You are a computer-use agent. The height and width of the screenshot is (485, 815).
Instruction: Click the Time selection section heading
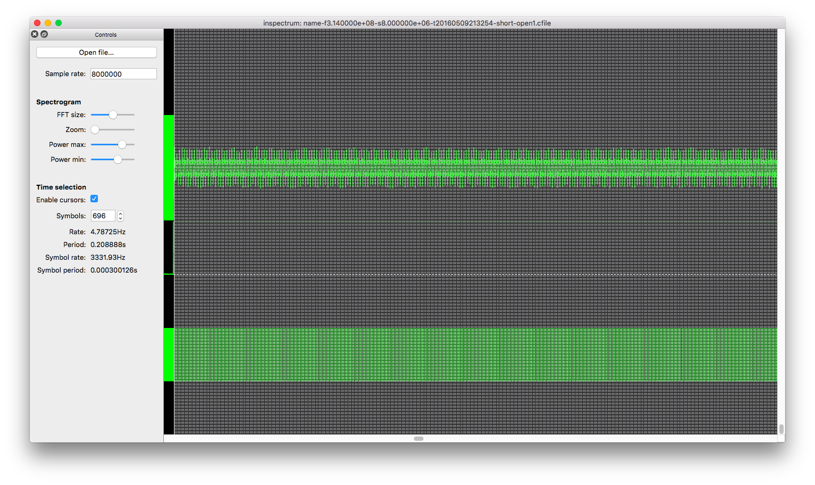[x=61, y=187]
